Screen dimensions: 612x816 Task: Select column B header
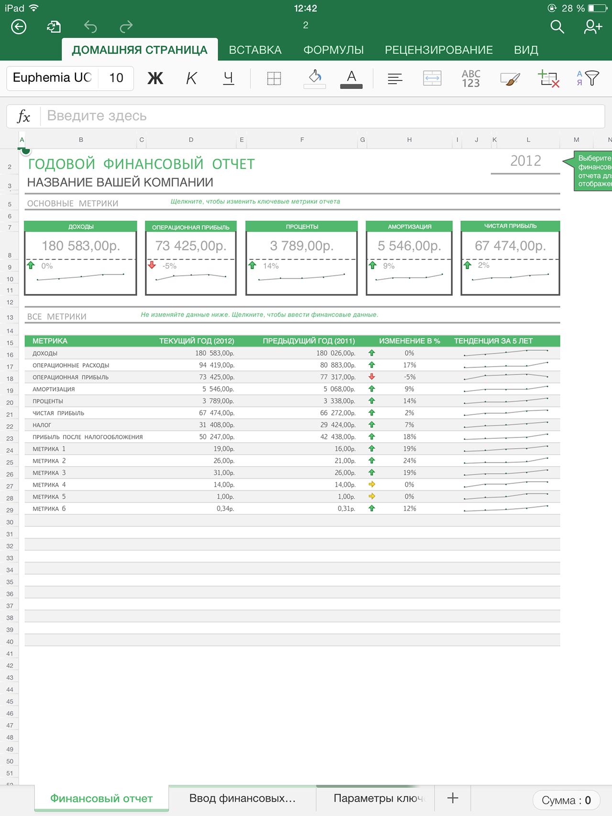point(81,140)
